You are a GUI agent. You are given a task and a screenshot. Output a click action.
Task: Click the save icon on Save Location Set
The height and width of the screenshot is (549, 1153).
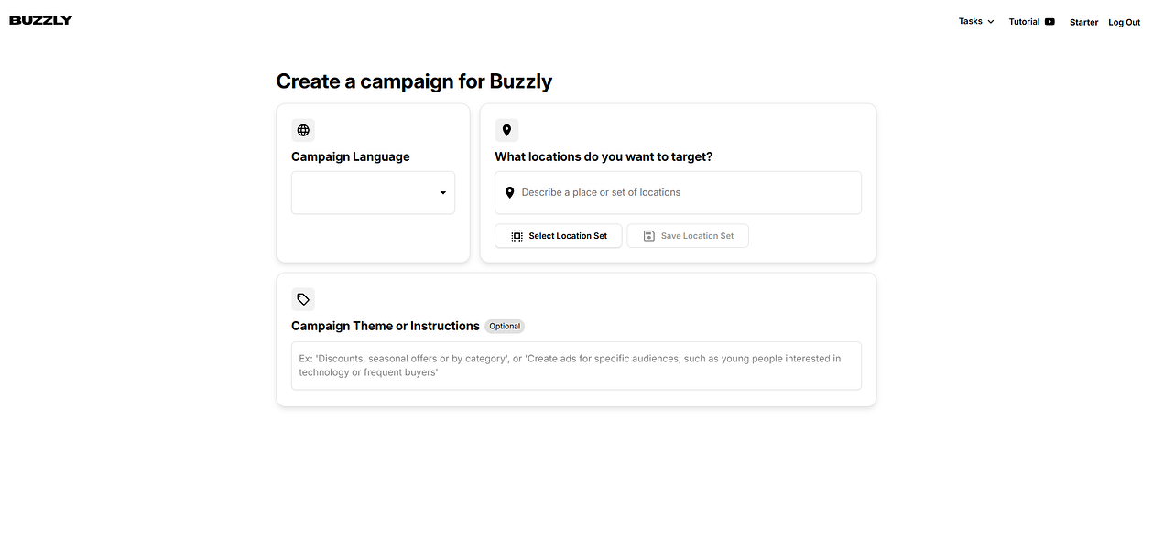[x=648, y=235]
